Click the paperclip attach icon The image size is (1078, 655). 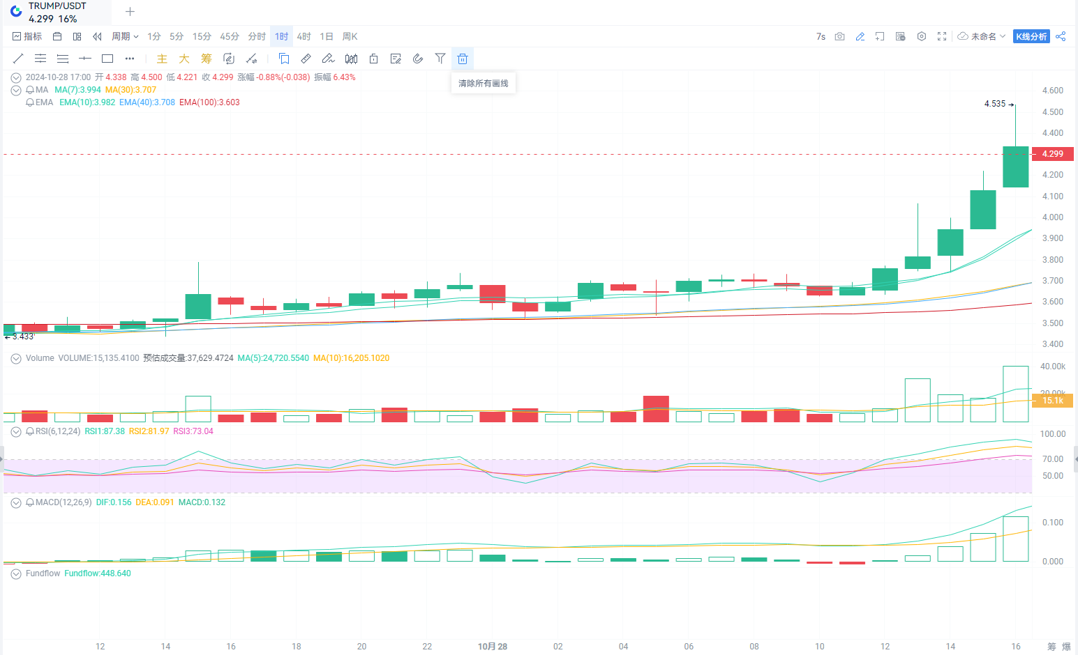coord(418,59)
